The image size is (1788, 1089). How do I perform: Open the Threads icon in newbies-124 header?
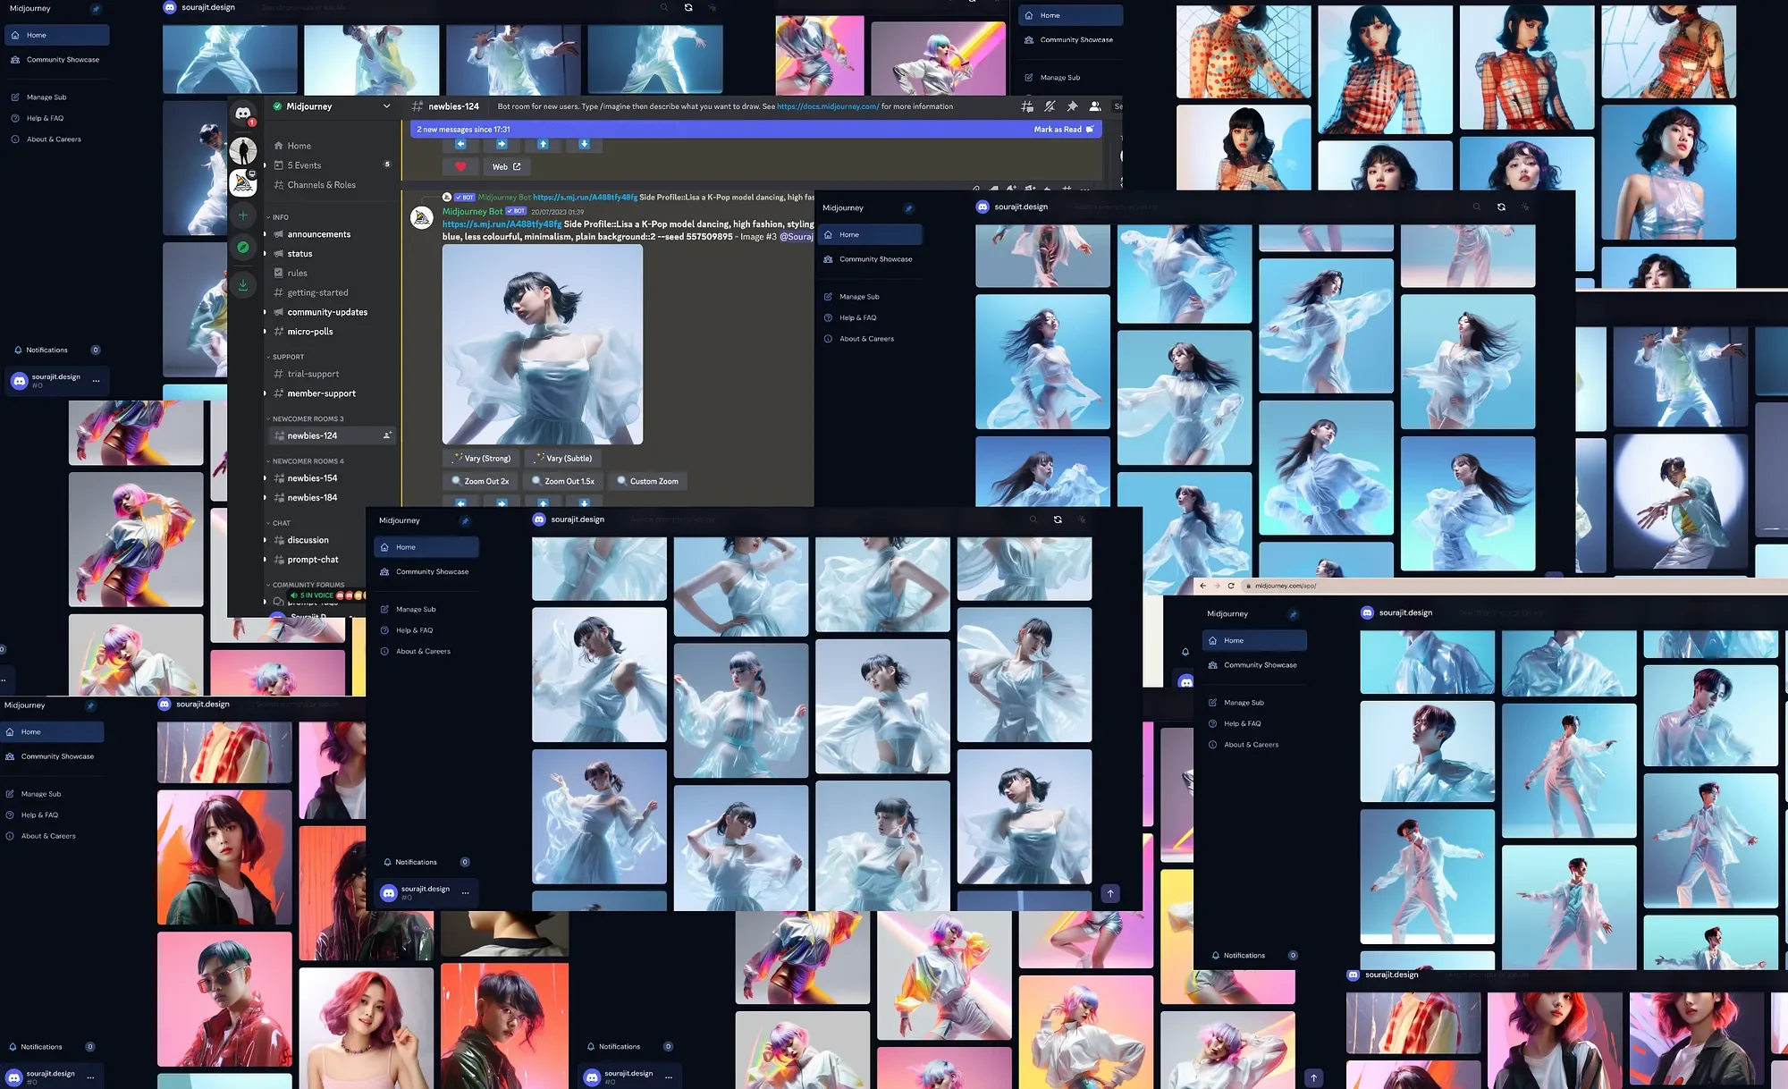click(x=1027, y=106)
